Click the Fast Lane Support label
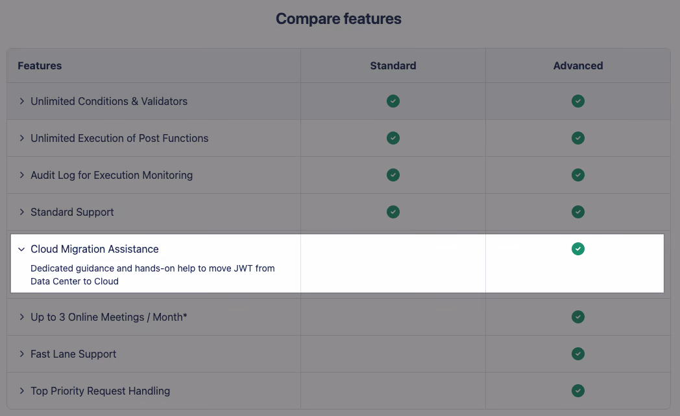Image resolution: width=680 pixels, height=416 pixels. pos(73,354)
